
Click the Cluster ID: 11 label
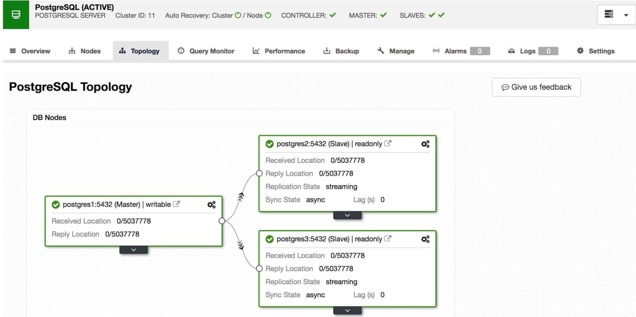pos(135,16)
